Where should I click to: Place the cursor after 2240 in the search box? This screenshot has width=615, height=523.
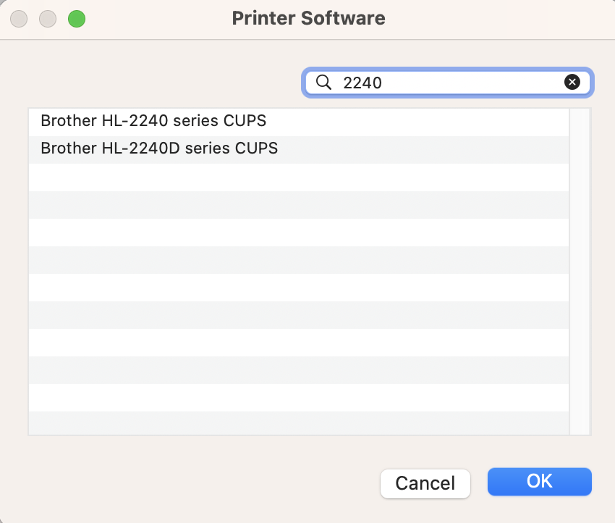(x=384, y=83)
